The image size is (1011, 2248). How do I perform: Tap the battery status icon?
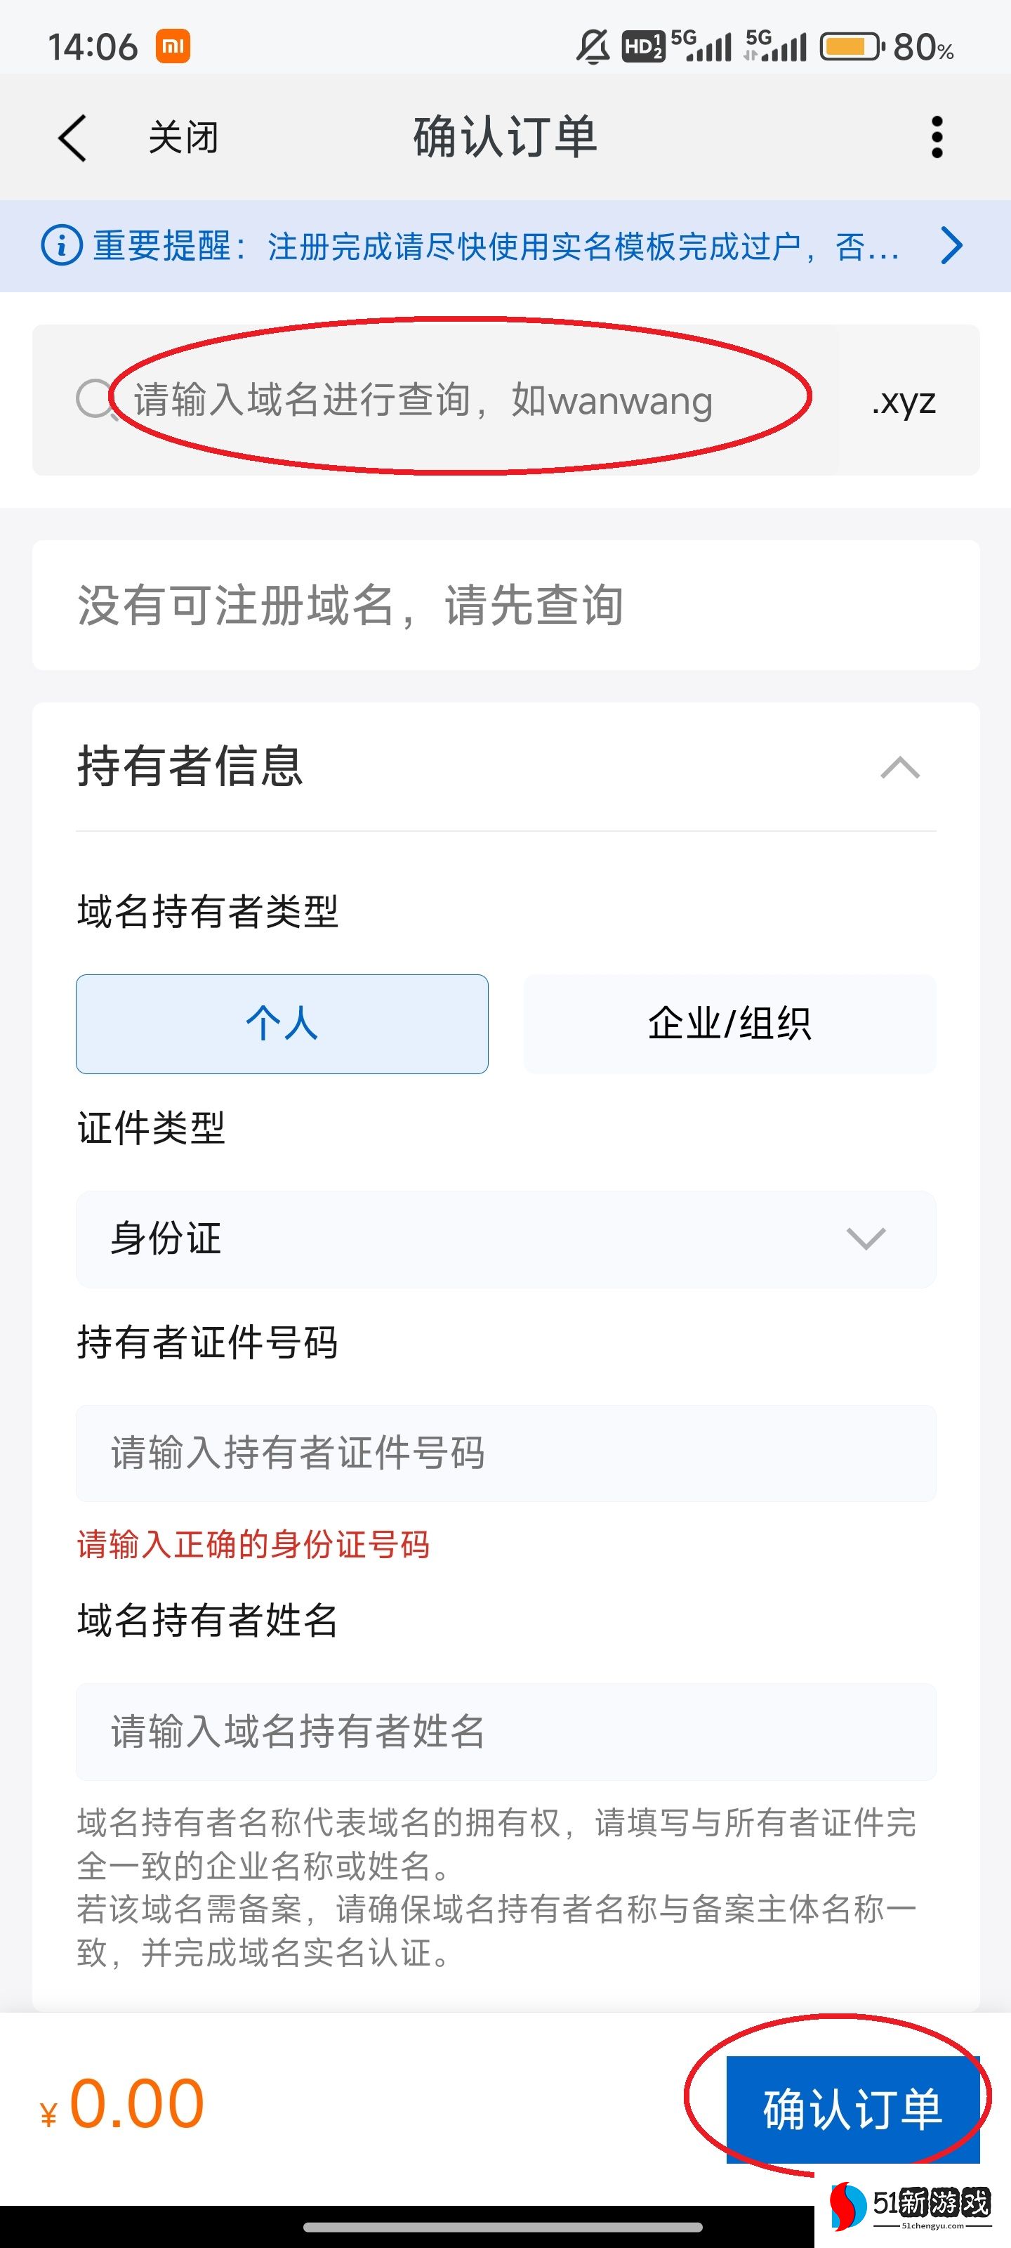coord(850,46)
